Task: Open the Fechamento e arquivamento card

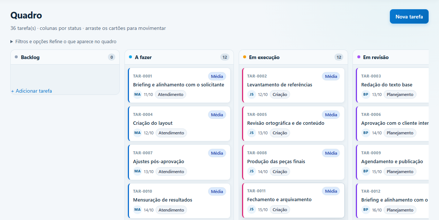Action: 293,200
